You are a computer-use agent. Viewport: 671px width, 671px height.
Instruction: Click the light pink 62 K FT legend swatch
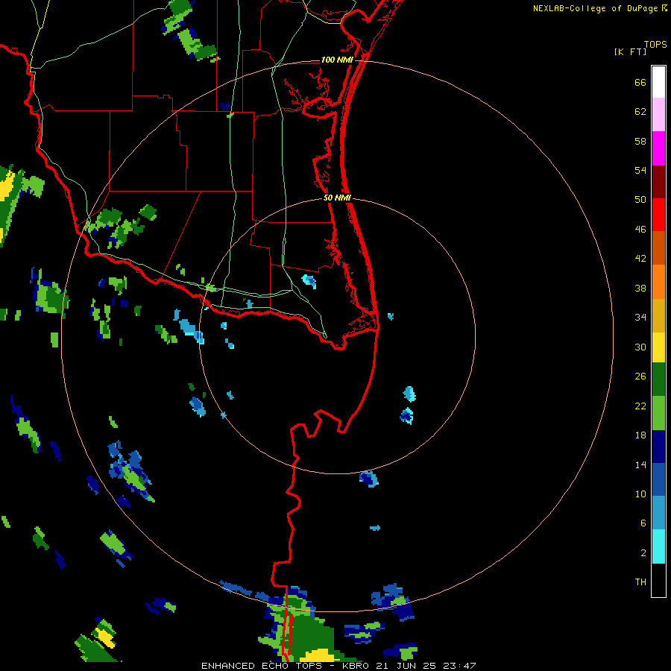(x=658, y=114)
